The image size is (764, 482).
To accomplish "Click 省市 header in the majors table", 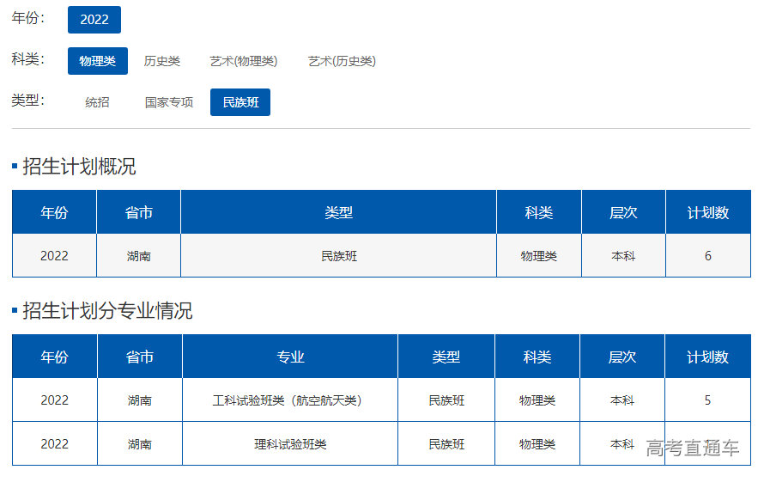I will (x=139, y=357).
